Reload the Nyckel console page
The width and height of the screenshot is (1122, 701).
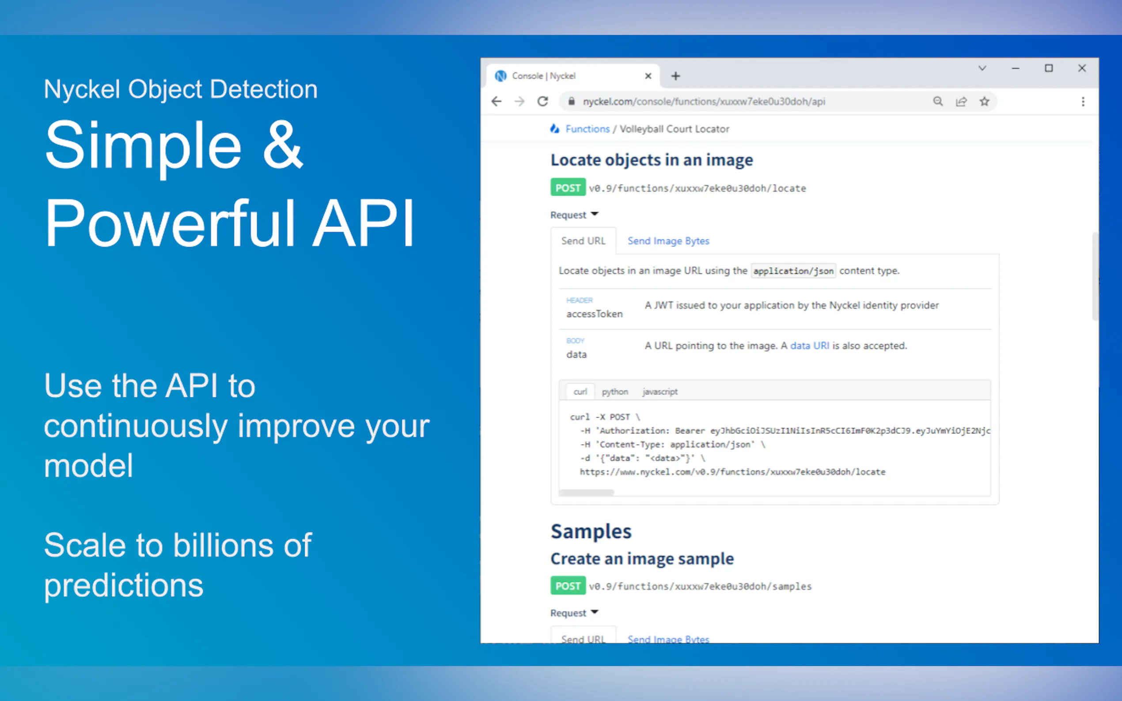543,102
